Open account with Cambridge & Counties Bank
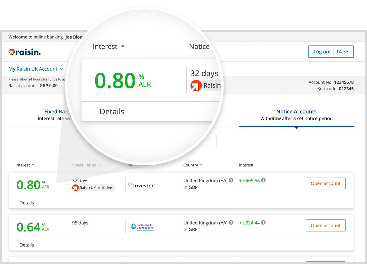This screenshot has height=264, width=367. (x=326, y=225)
